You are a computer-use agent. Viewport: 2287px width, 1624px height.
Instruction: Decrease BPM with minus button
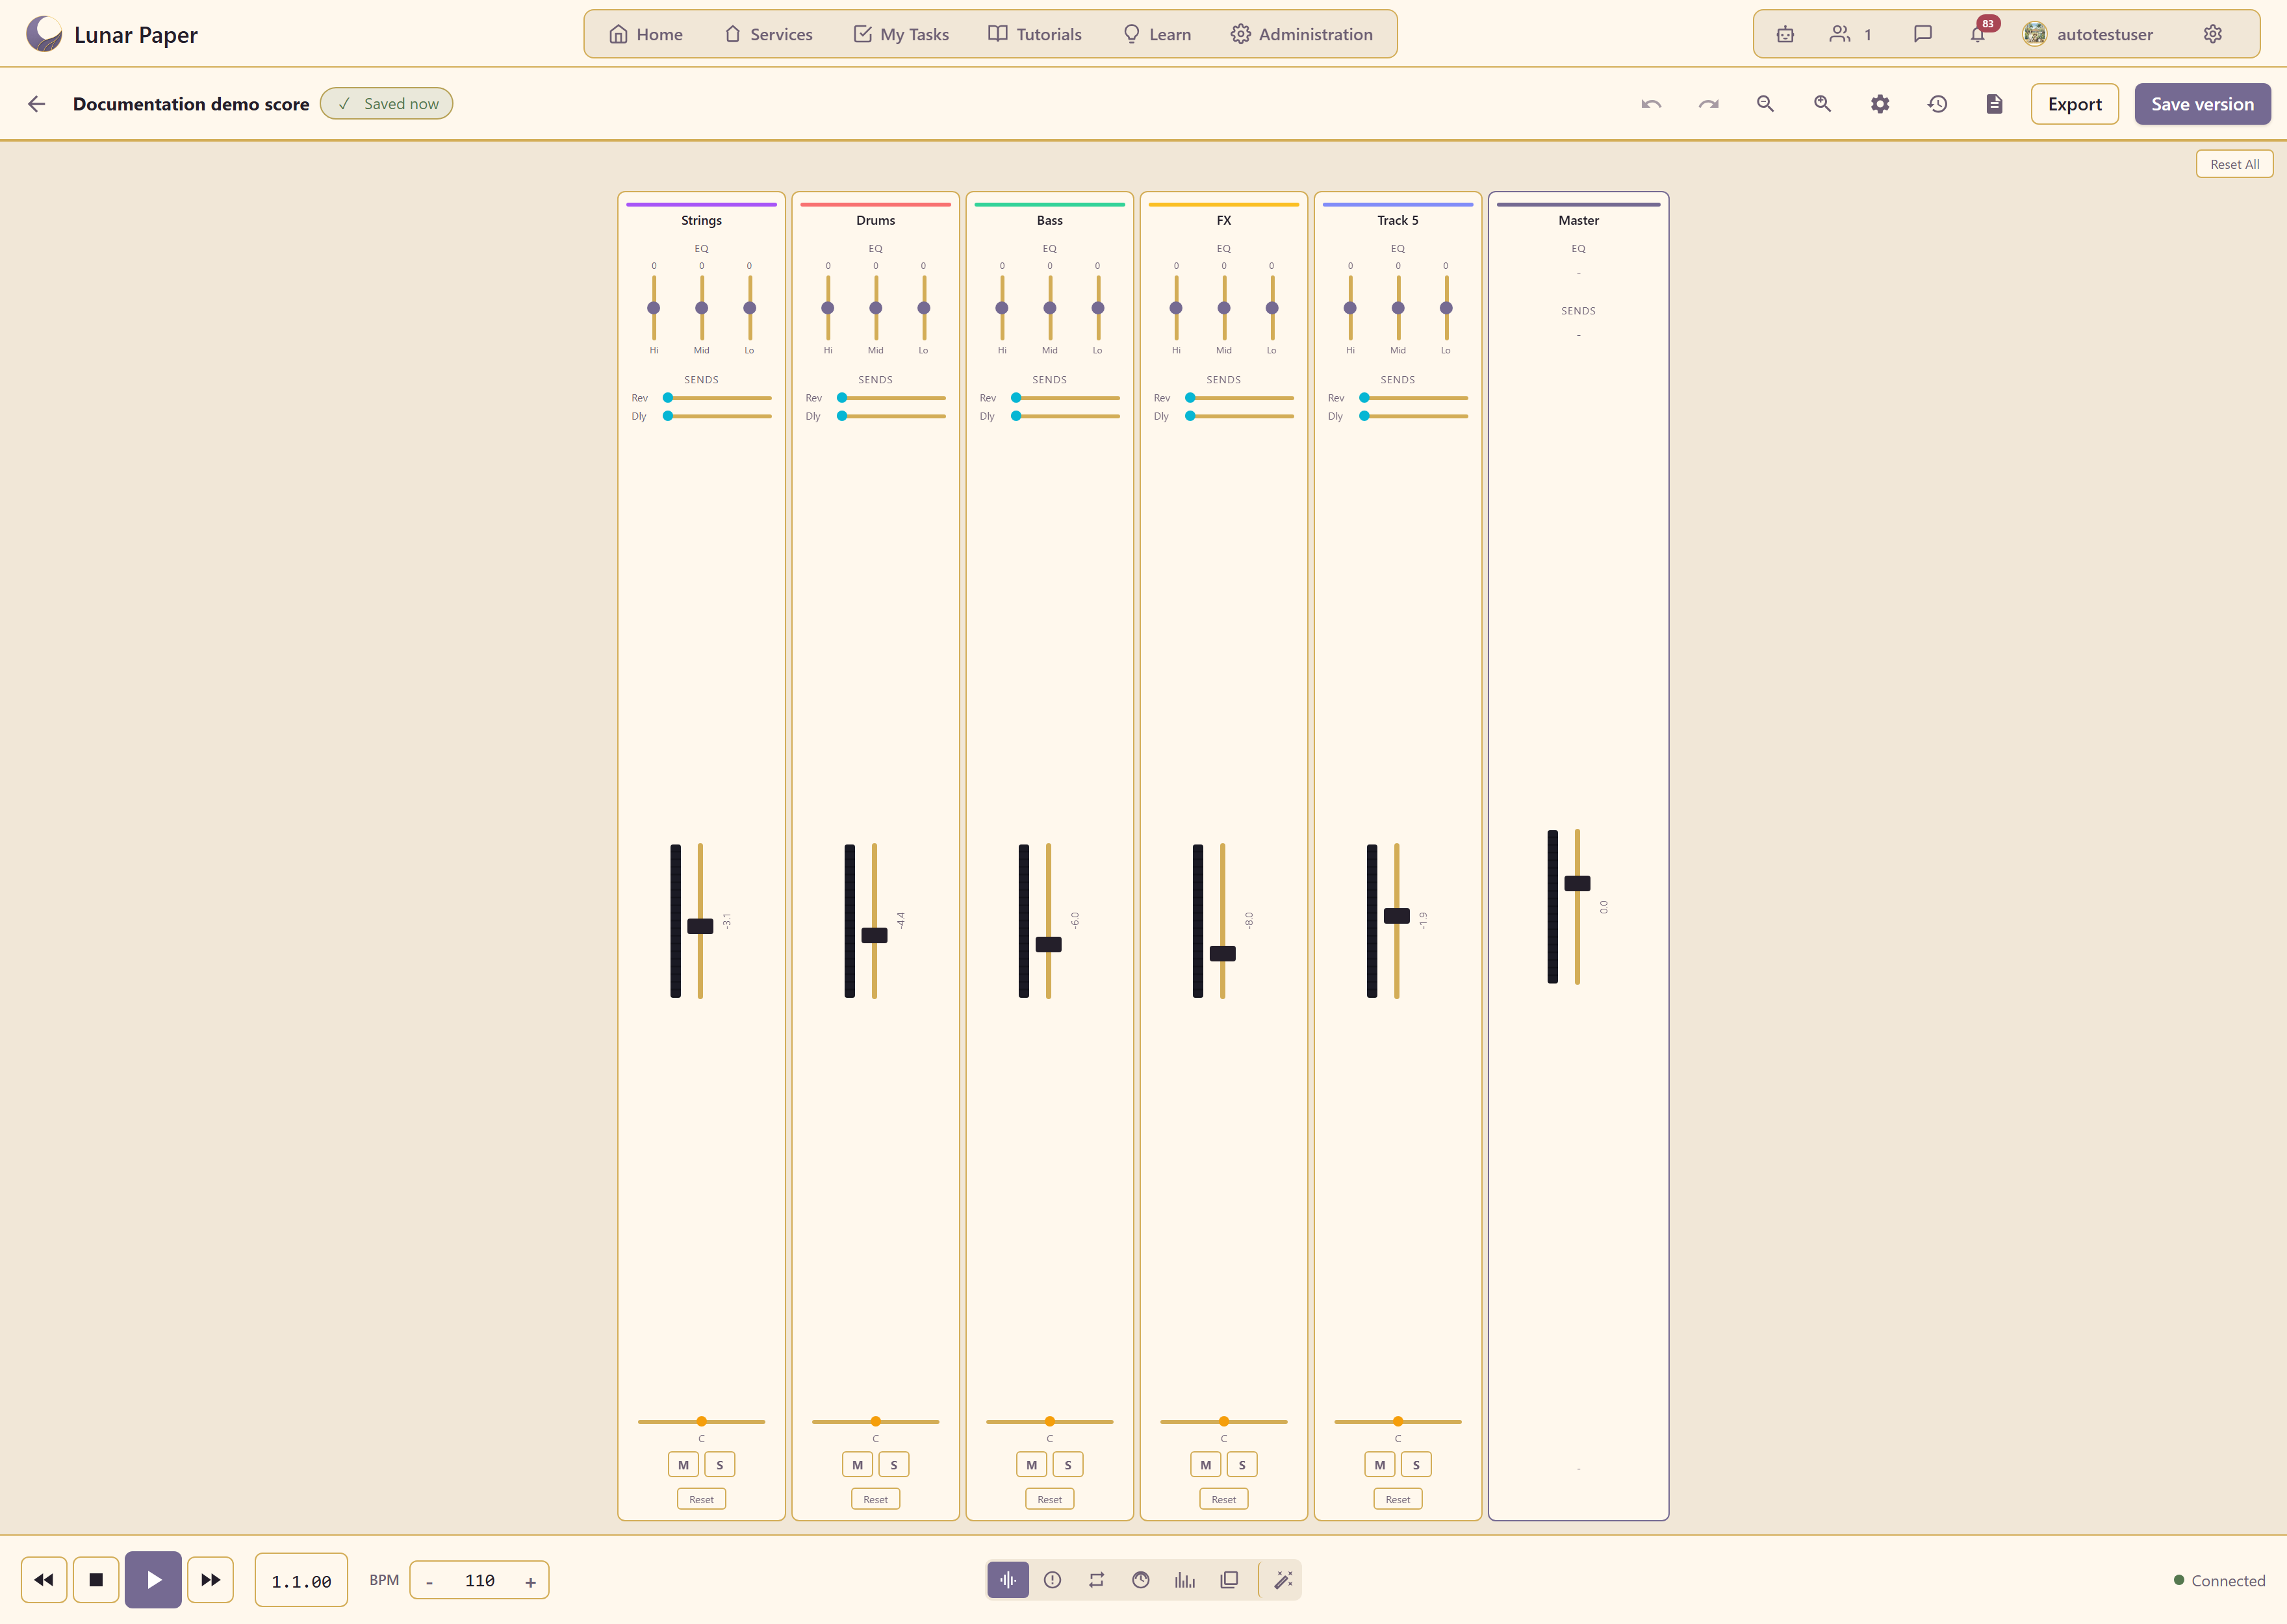click(x=430, y=1582)
